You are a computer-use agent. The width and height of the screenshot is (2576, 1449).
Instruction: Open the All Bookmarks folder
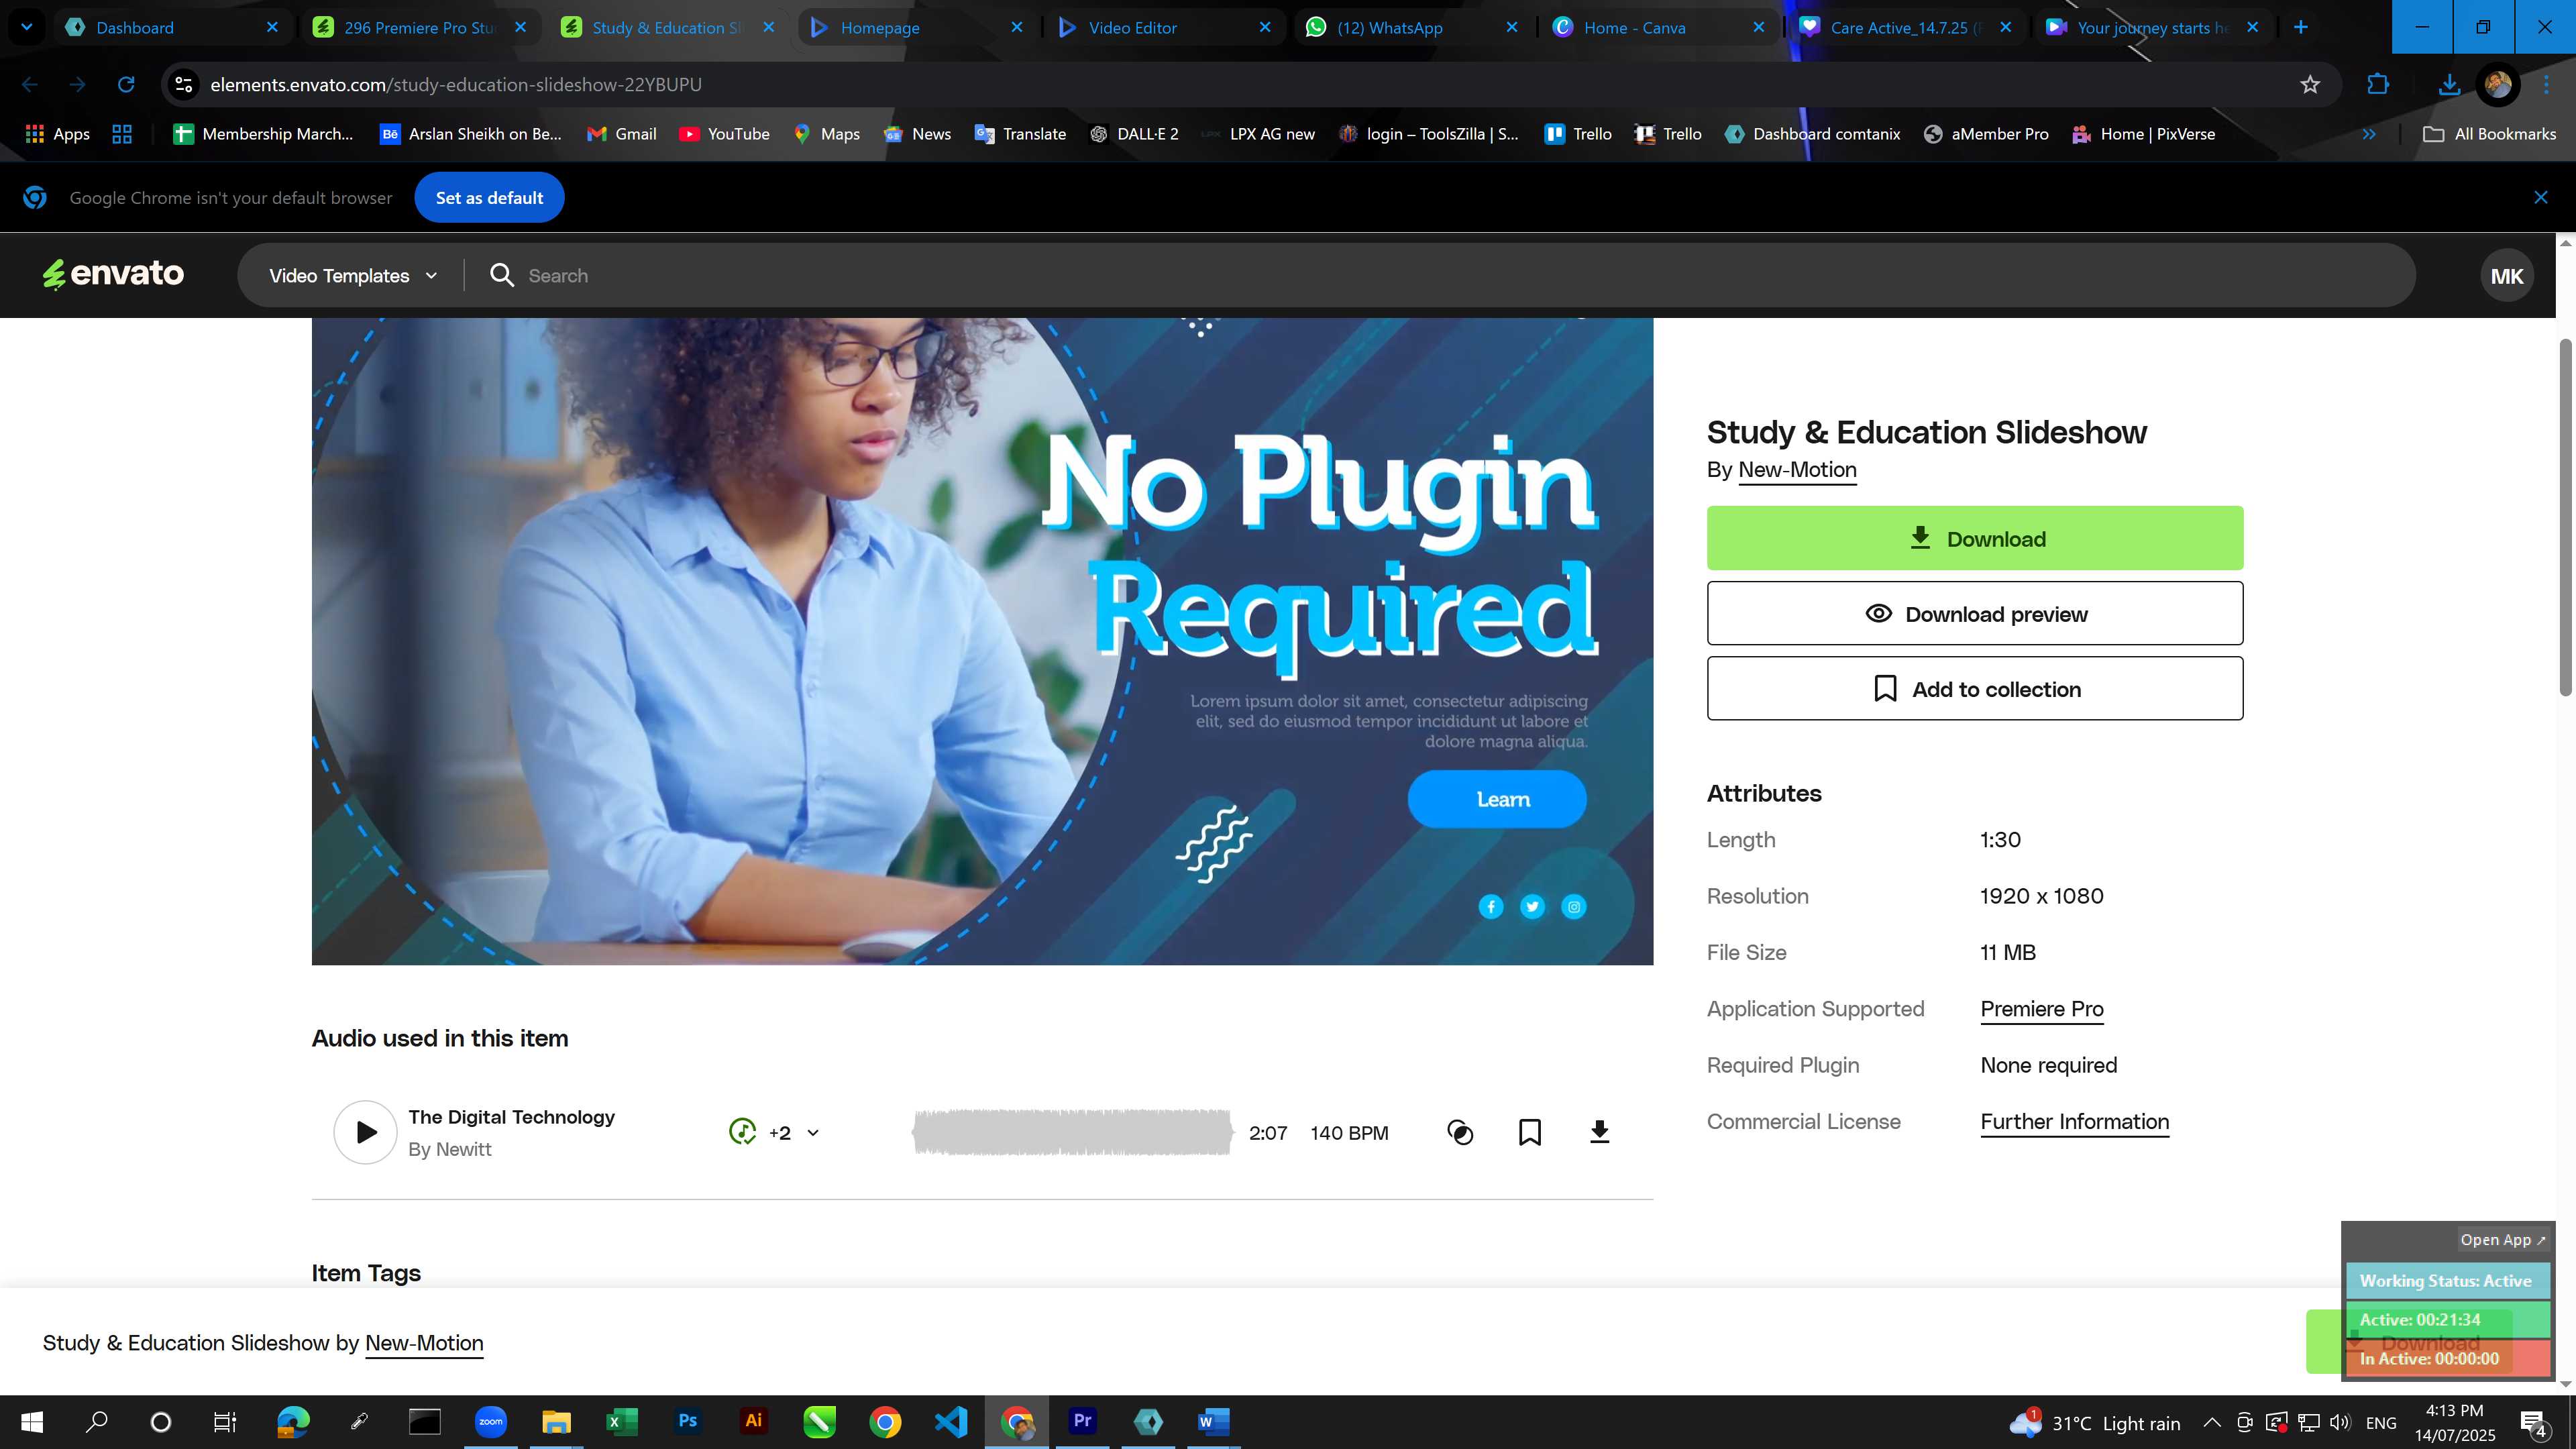(2489, 134)
